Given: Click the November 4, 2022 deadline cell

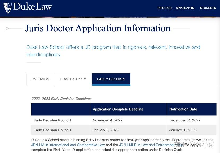Looking at the screenshot, I should pos(107,120).
